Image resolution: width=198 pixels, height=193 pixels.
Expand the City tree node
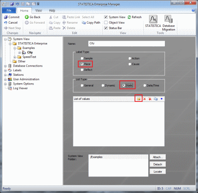click(x=19, y=53)
